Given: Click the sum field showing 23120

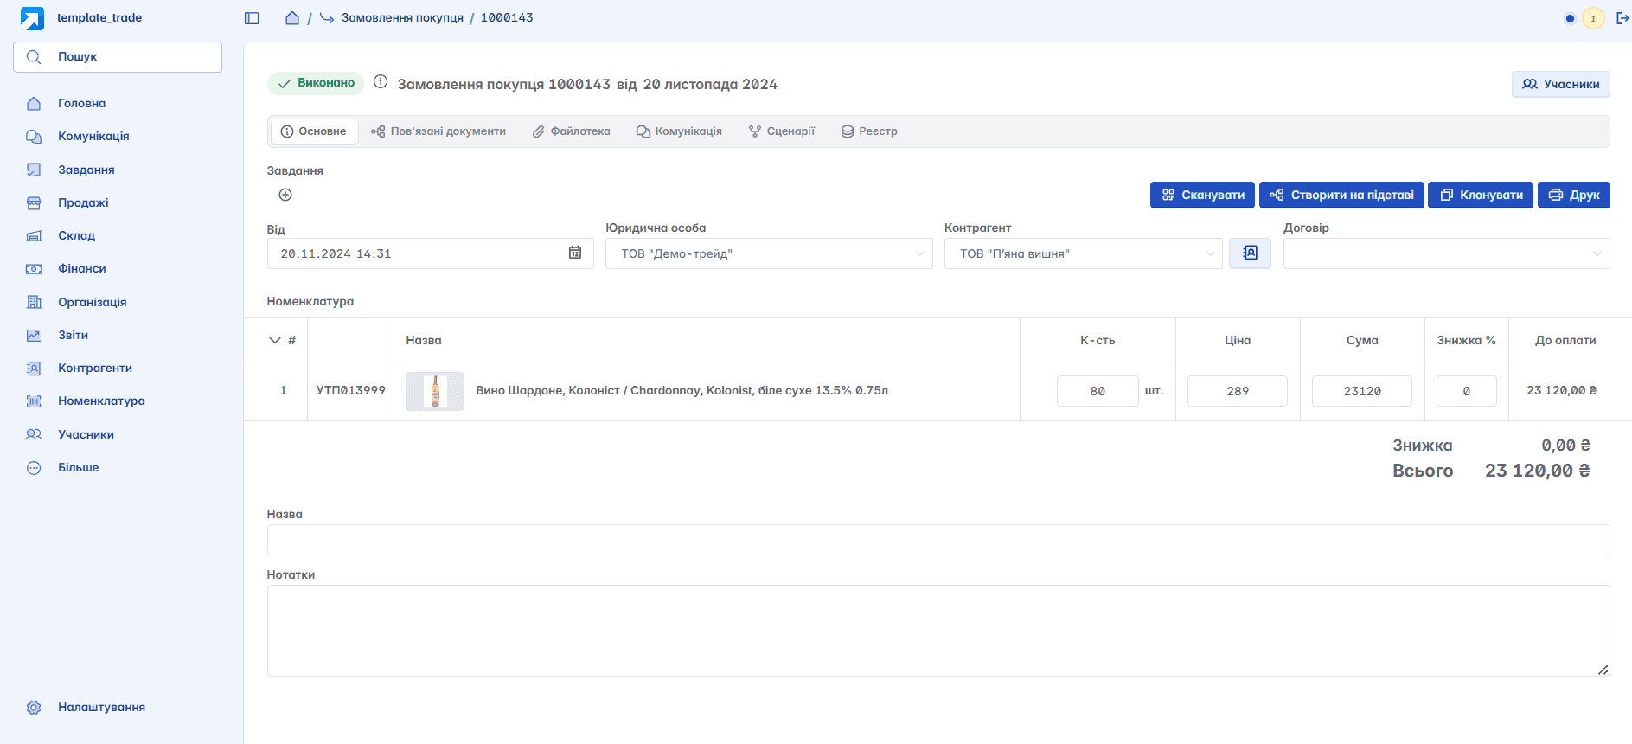Looking at the screenshot, I should pos(1362,391).
